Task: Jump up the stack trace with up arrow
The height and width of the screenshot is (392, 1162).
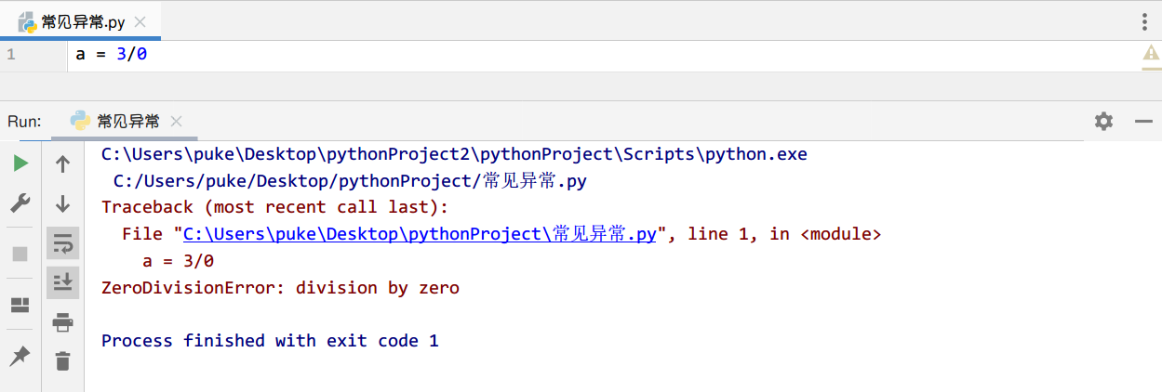Action: 63,164
